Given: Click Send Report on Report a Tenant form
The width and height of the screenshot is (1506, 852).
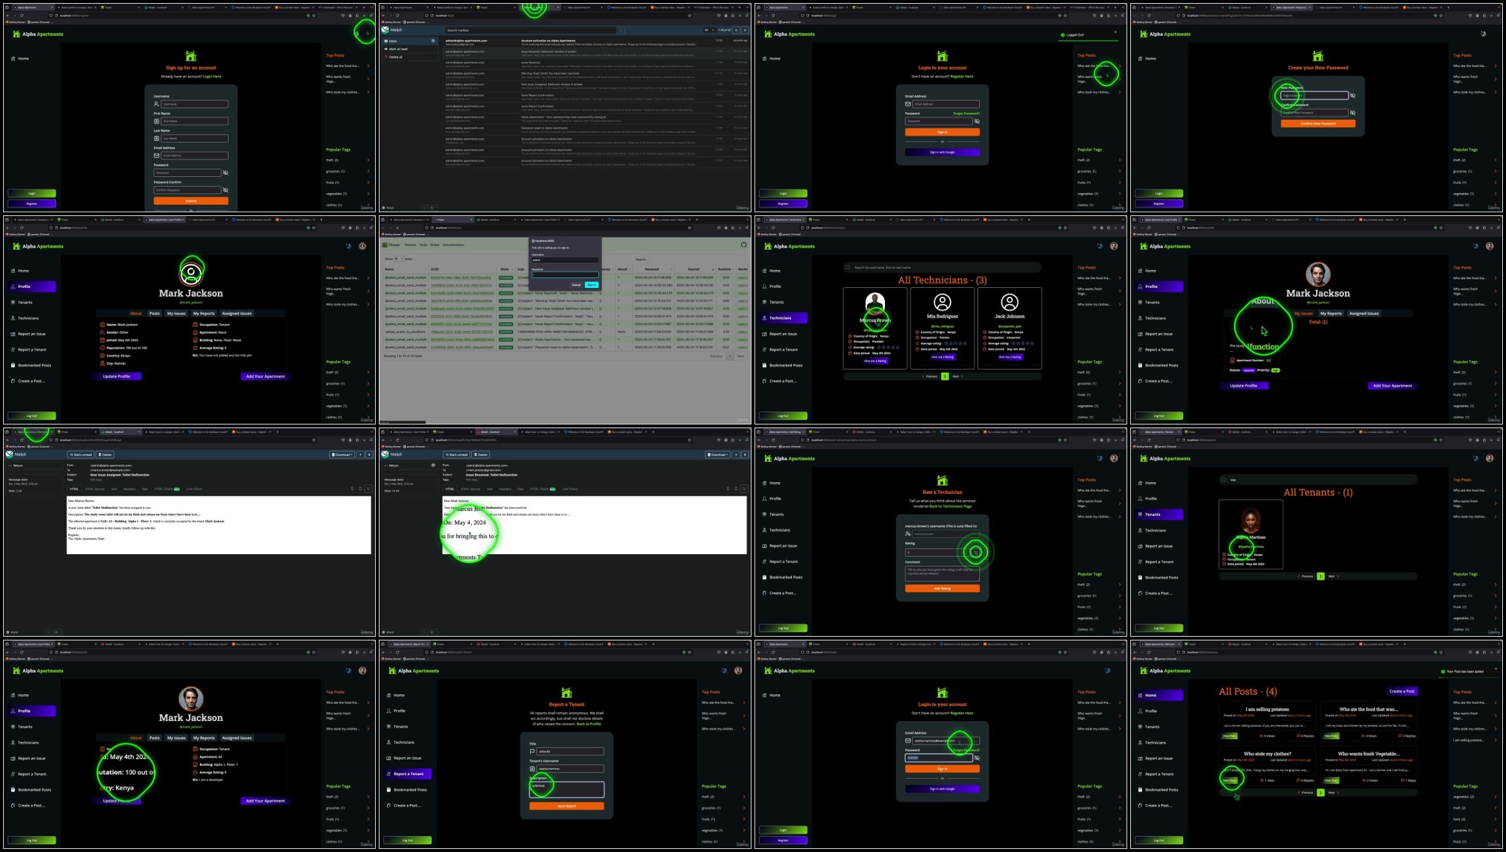Looking at the screenshot, I should [x=566, y=806].
